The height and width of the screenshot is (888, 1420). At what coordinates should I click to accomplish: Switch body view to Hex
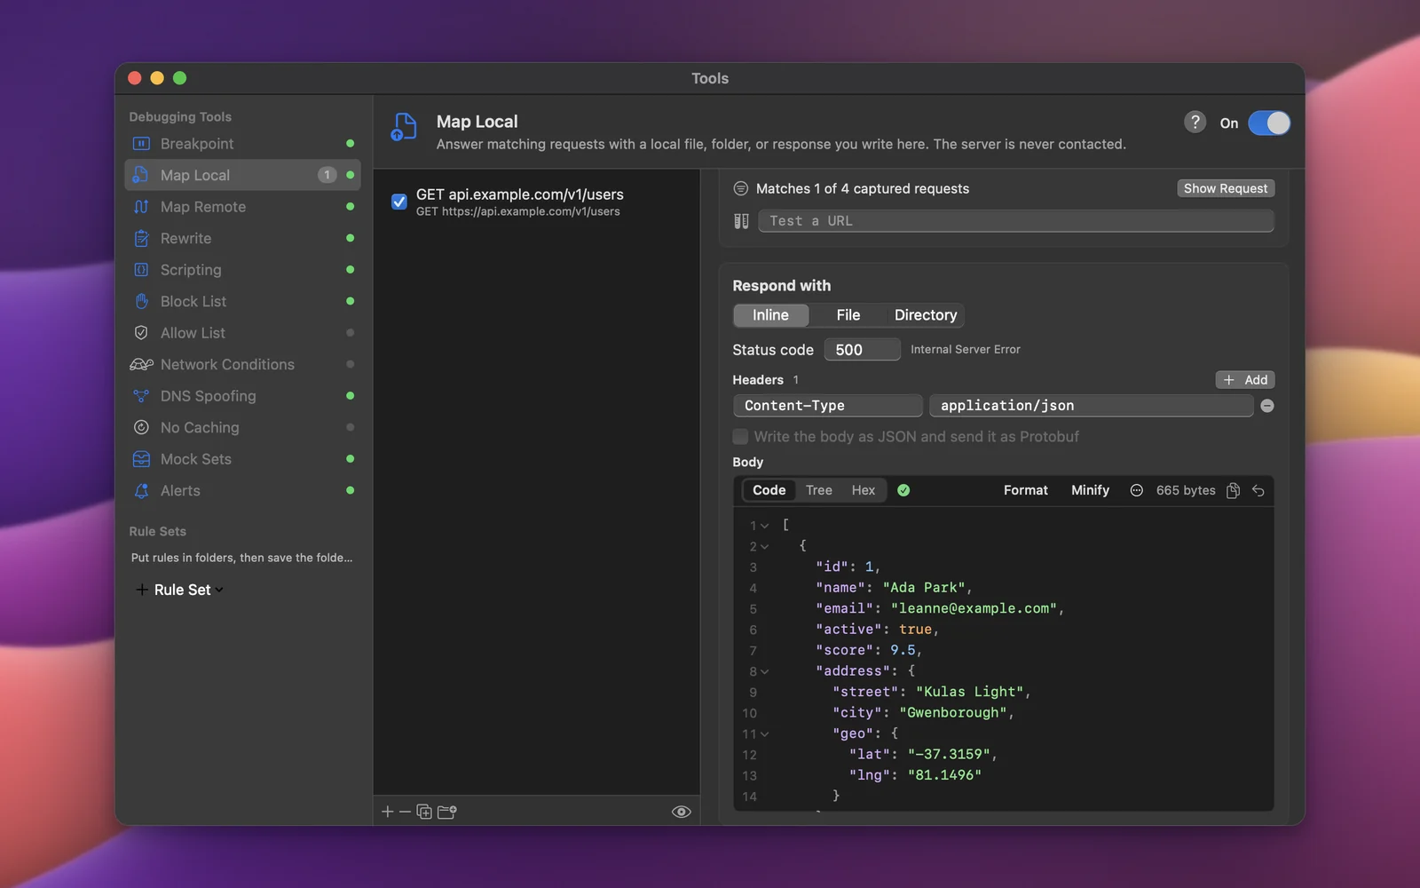(x=864, y=490)
